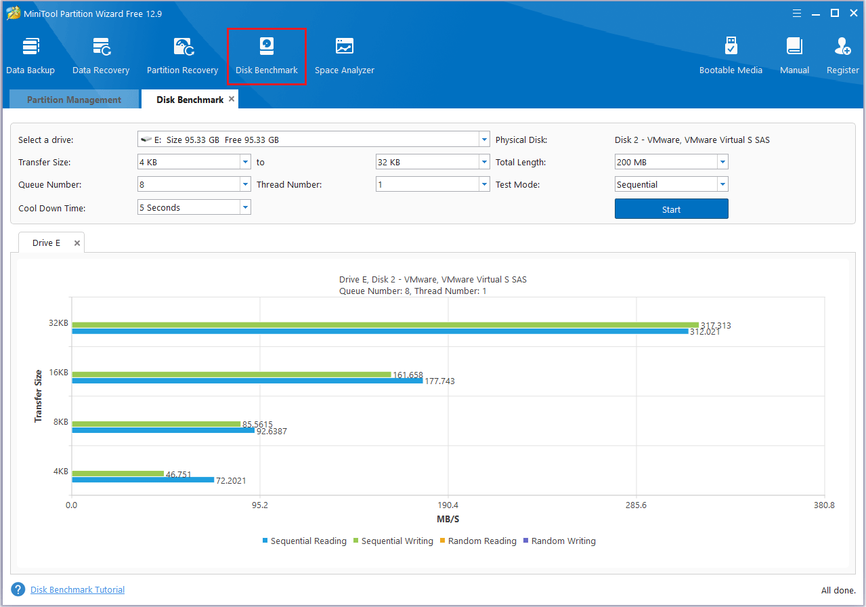Screen dimensions: 866x607
Task: Open the drive selection dropdown
Action: point(483,139)
